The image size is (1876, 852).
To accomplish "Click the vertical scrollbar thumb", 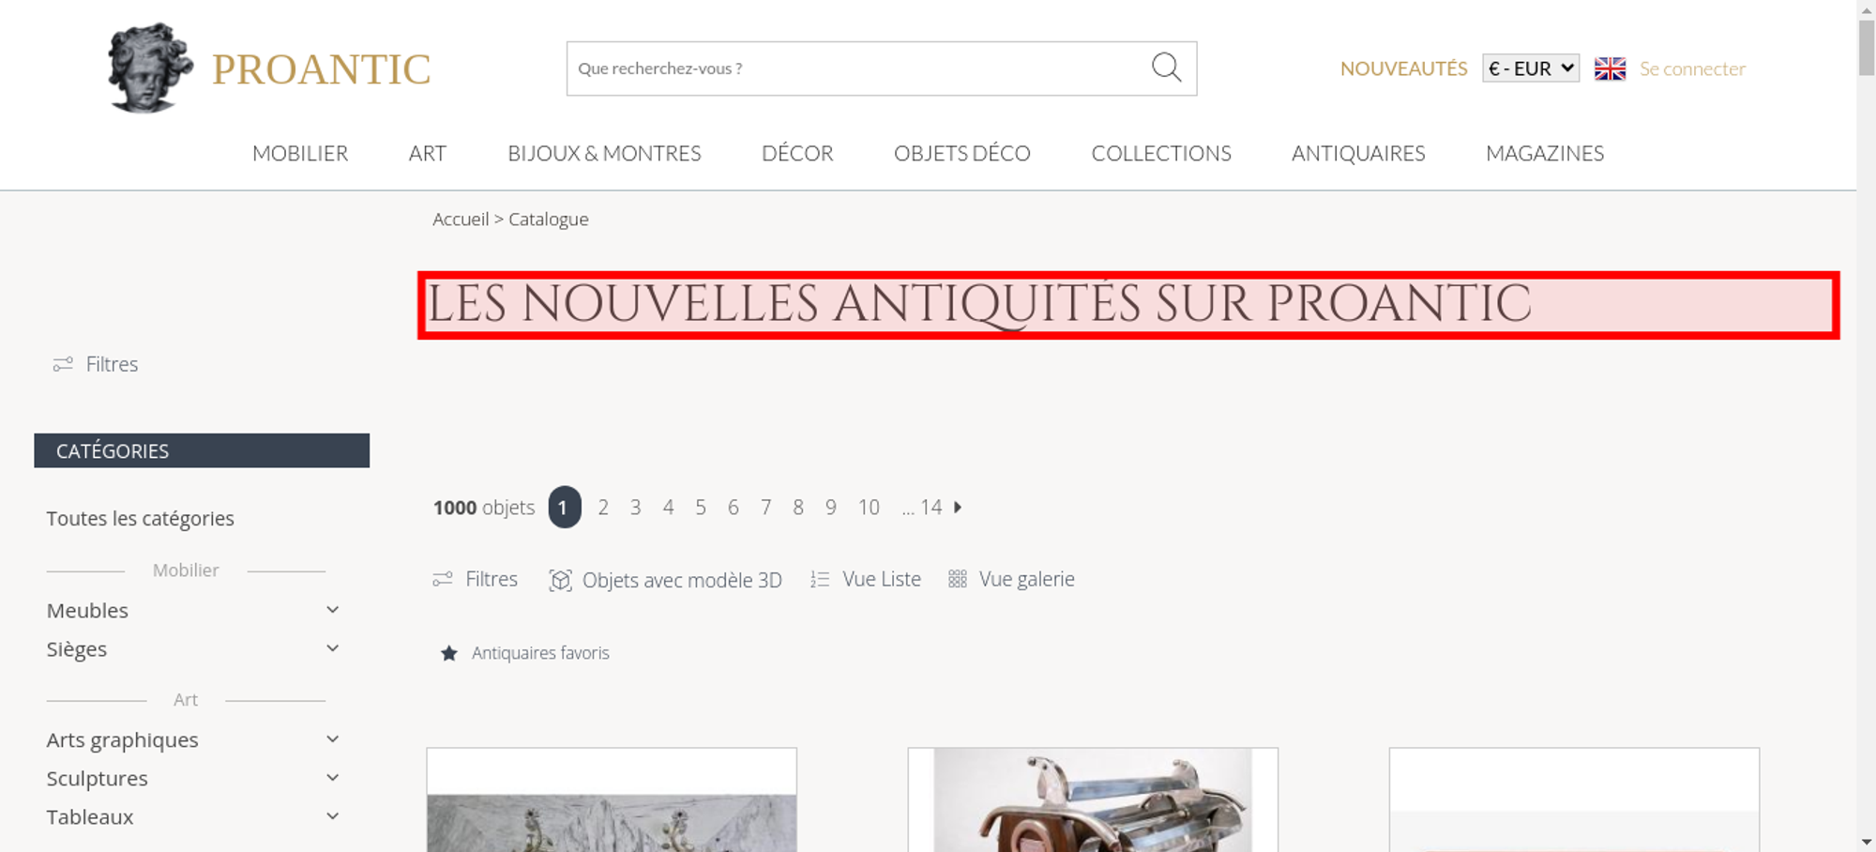I will click(1867, 47).
